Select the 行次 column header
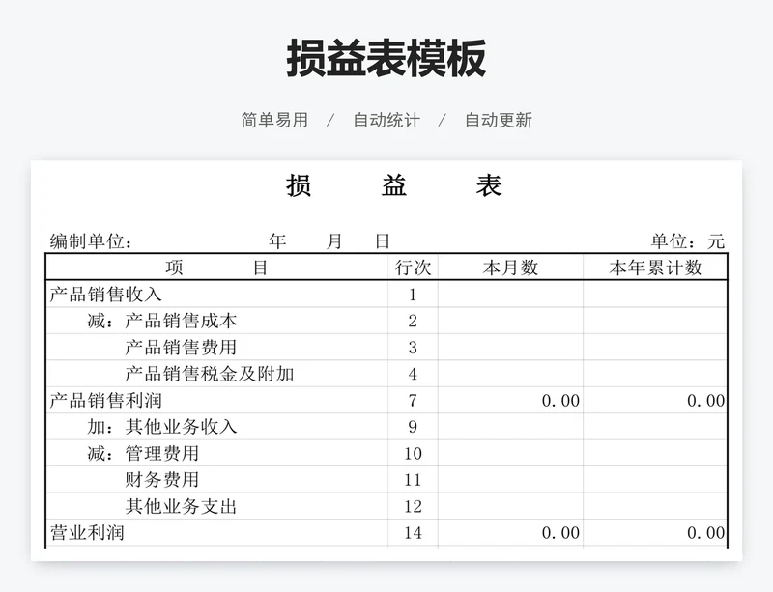Image resolution: width=773 pixels, height=592 pixels. tap(414, 268)
